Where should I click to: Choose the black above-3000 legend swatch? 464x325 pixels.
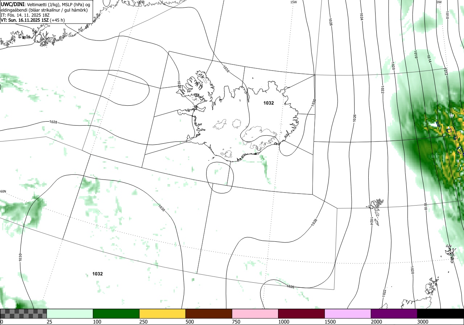(x=440, y=313)
